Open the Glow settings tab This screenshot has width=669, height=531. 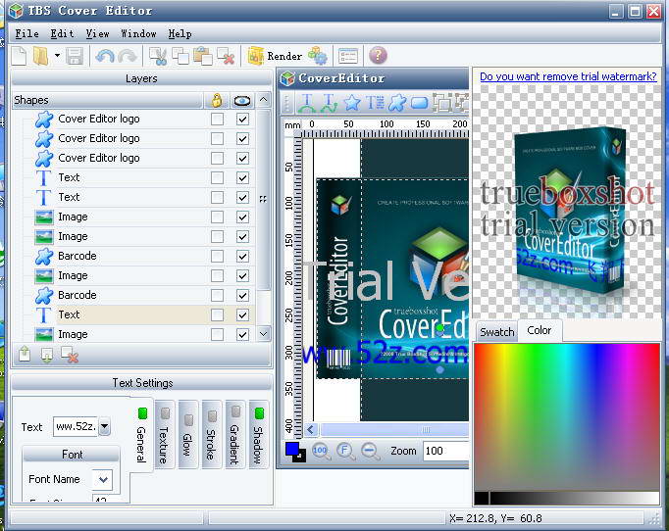click(187, 435)
